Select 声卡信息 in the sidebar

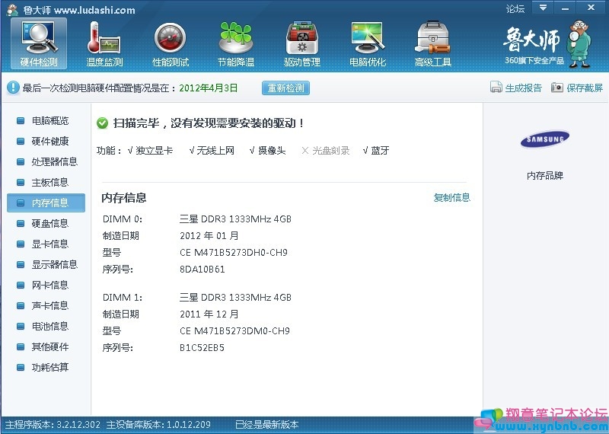click(x=50, y=306)
